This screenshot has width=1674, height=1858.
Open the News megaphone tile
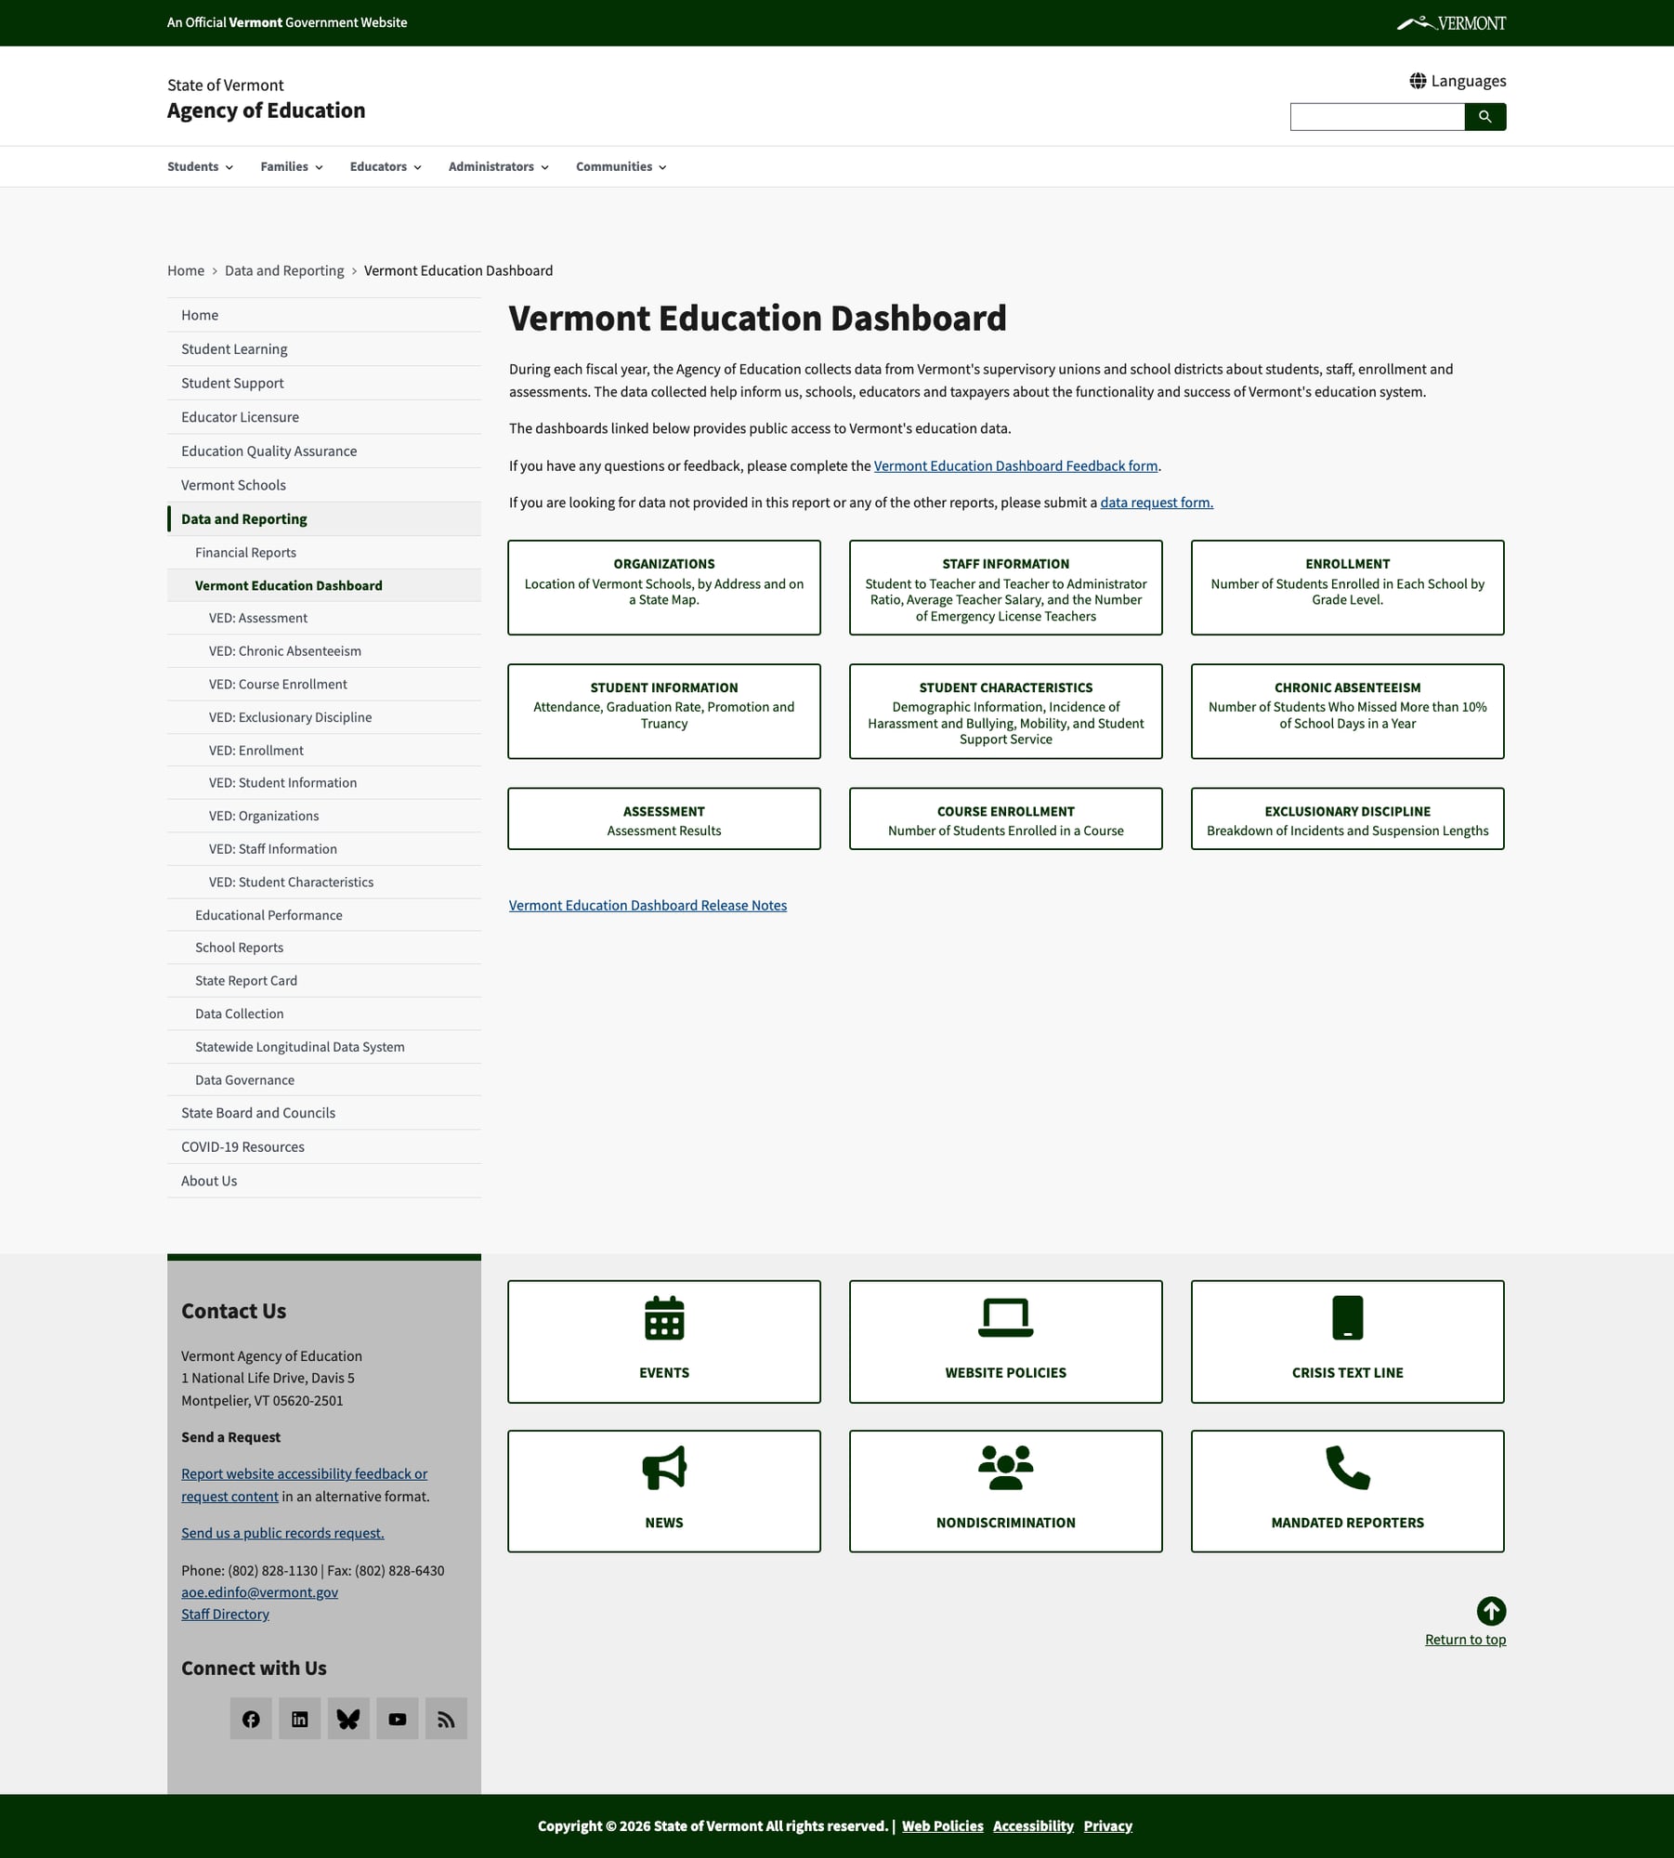(x=664, y=1491)
